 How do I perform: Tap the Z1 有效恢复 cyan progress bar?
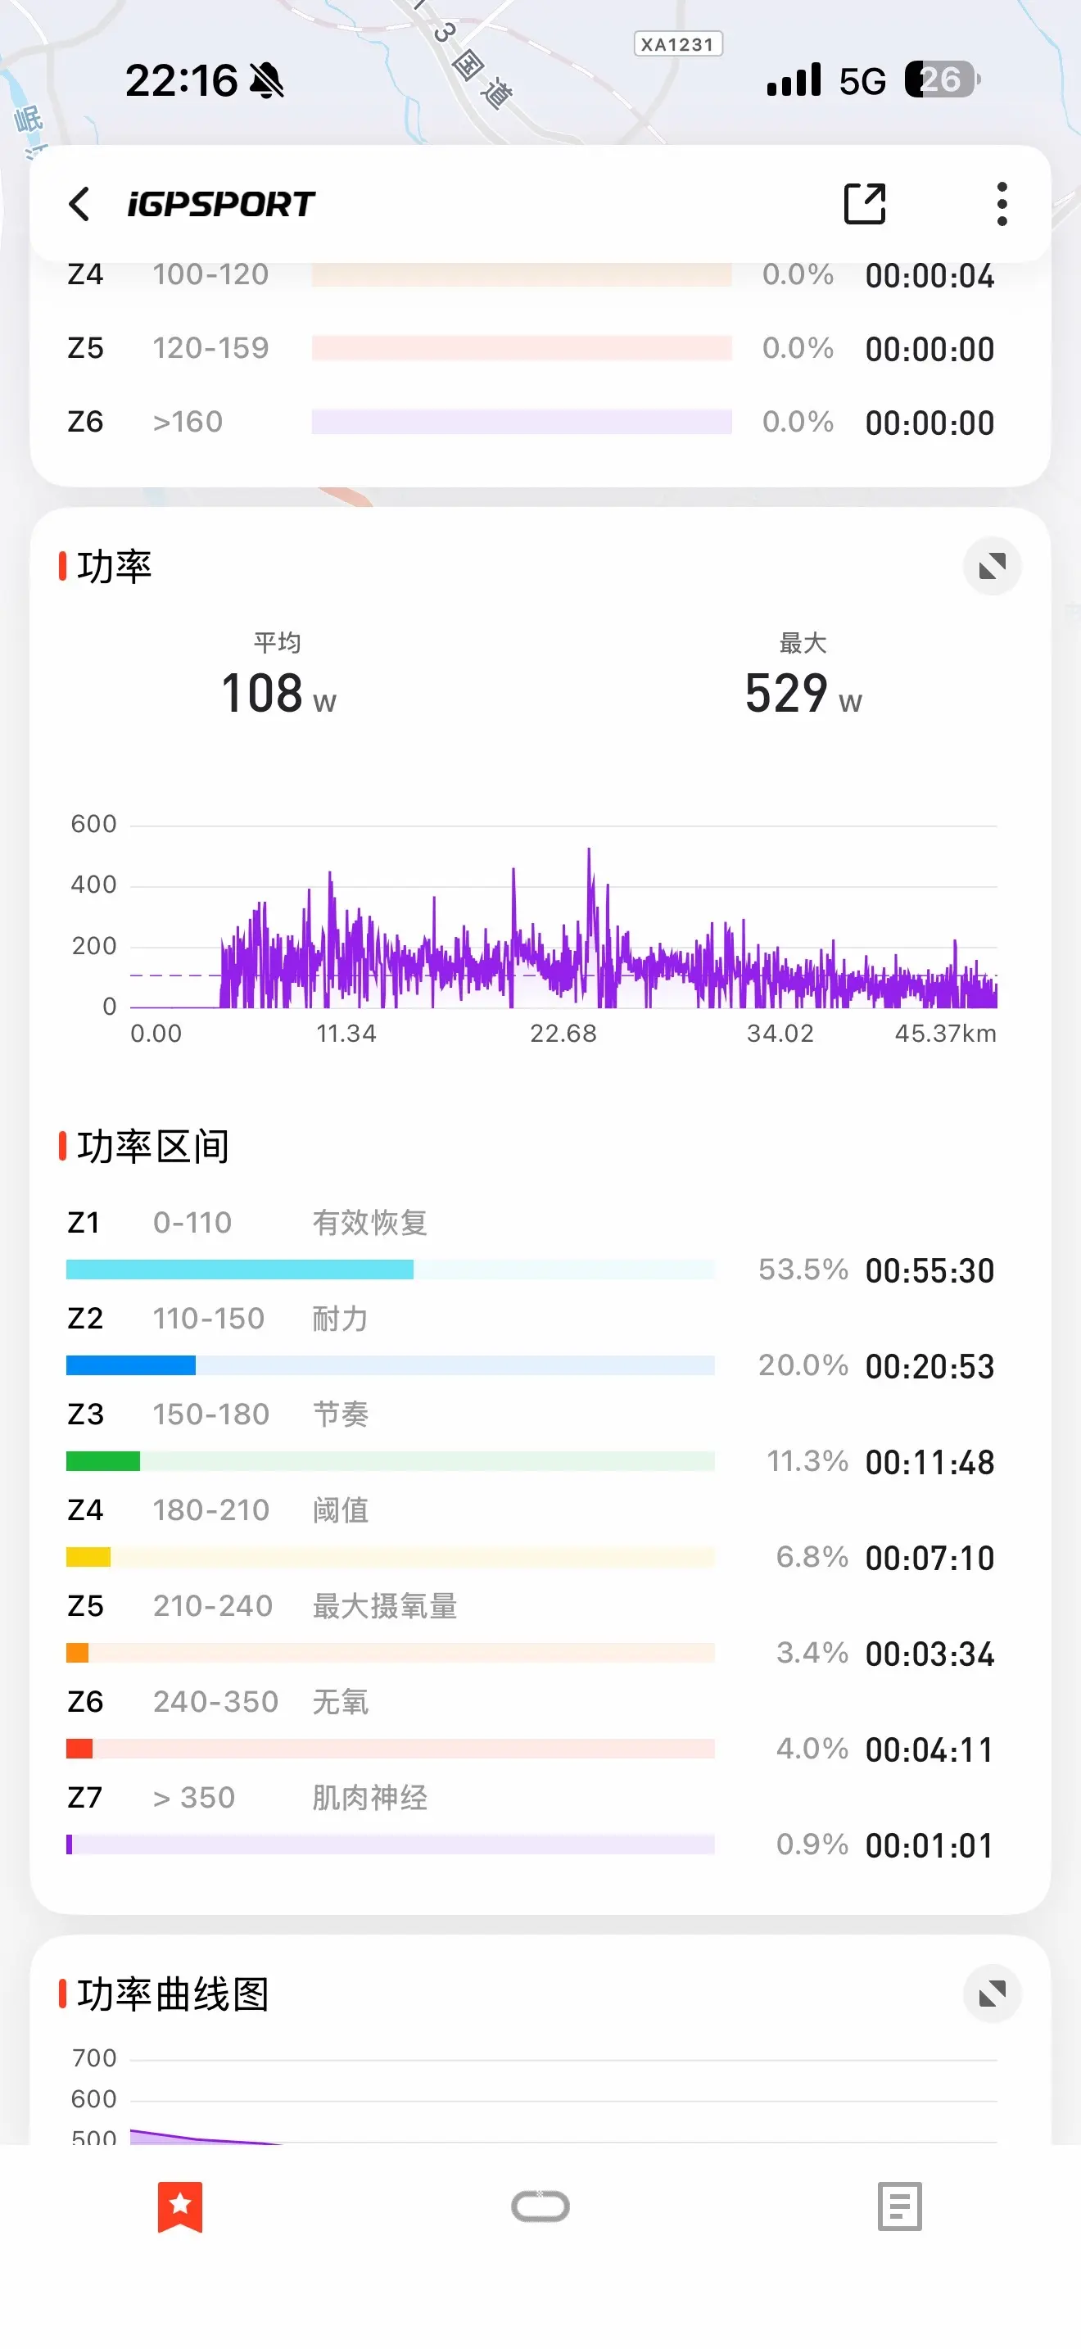tap(390, 1270)
